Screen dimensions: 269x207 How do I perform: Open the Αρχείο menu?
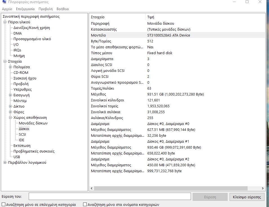[7, 9]
